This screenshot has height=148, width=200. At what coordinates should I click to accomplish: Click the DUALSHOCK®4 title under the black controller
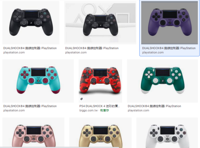click(x=30, y=48)
